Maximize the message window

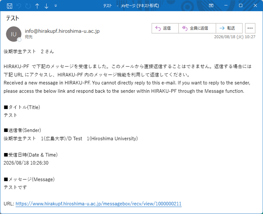point(241,6)
